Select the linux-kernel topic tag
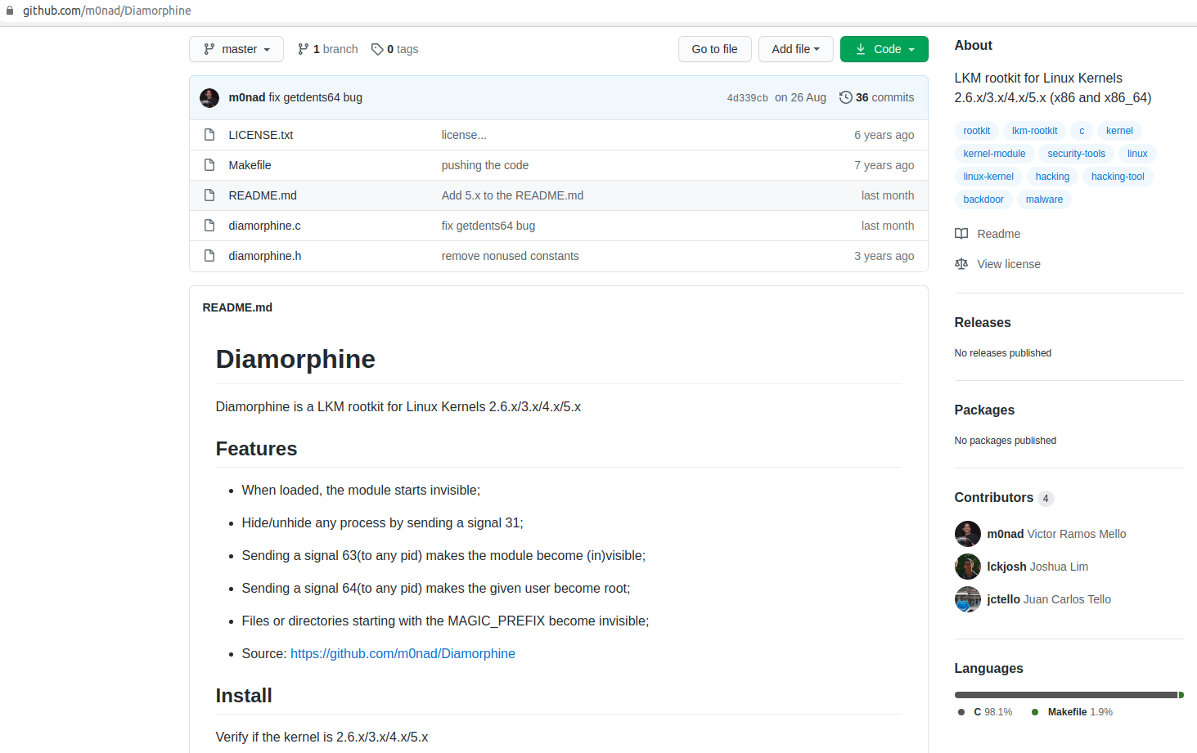 (988, 177)
